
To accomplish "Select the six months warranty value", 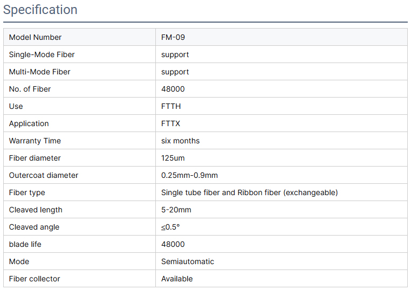I will tap(180, 141).
